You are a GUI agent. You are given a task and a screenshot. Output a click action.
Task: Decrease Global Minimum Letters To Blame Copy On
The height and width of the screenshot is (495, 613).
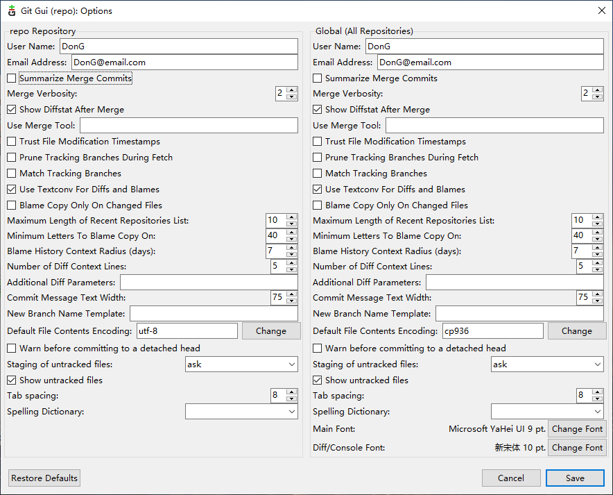point(597,239)
